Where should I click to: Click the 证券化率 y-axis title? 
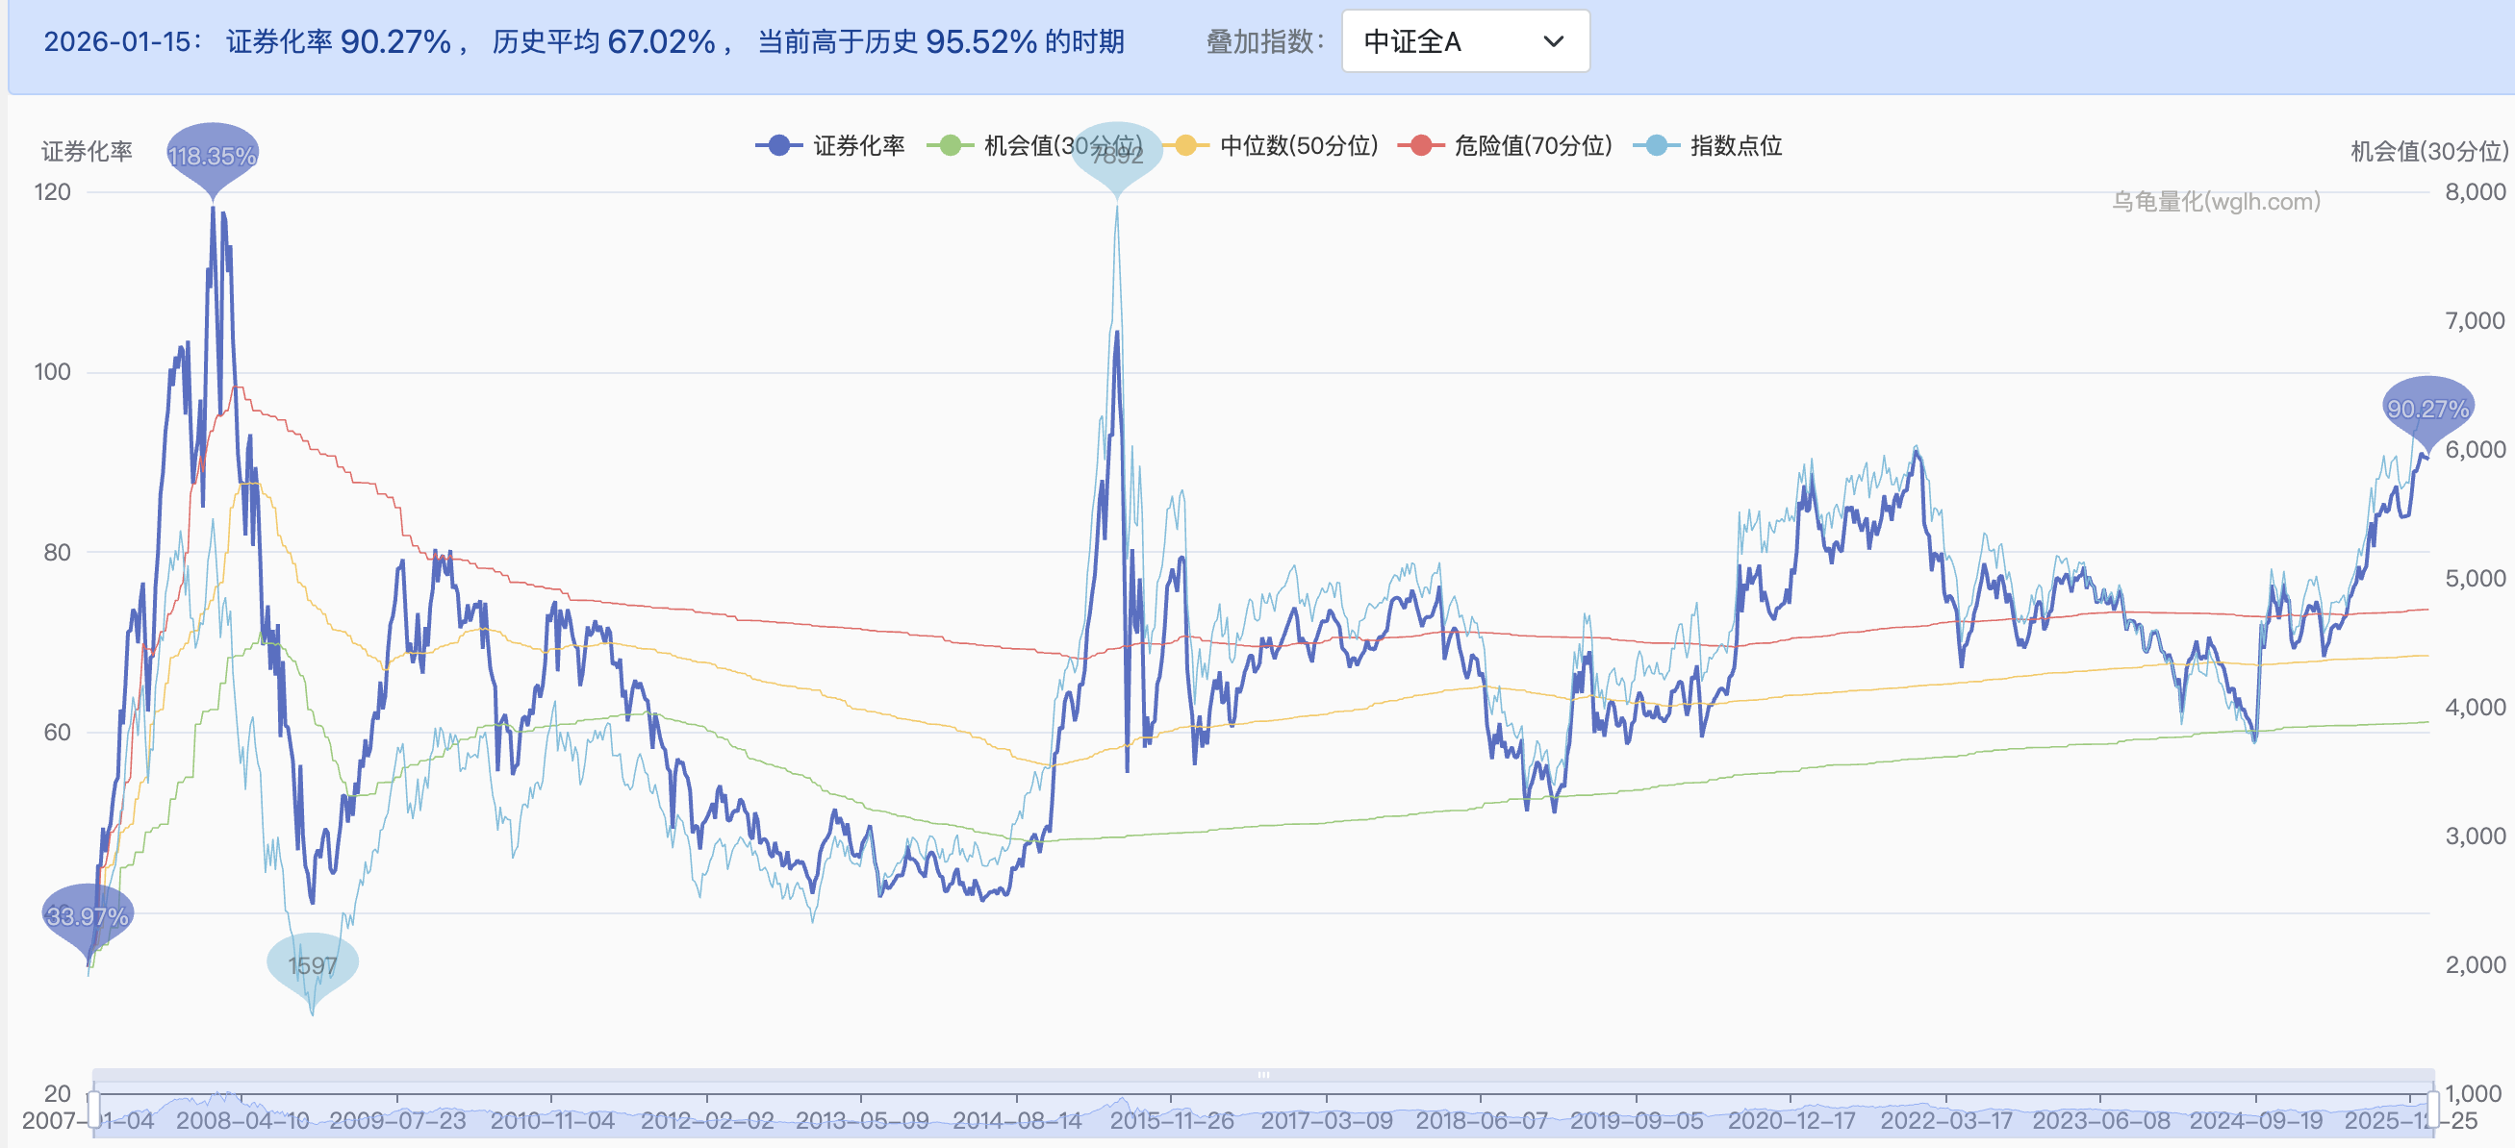pyautogui.click(x=86, y=151)
